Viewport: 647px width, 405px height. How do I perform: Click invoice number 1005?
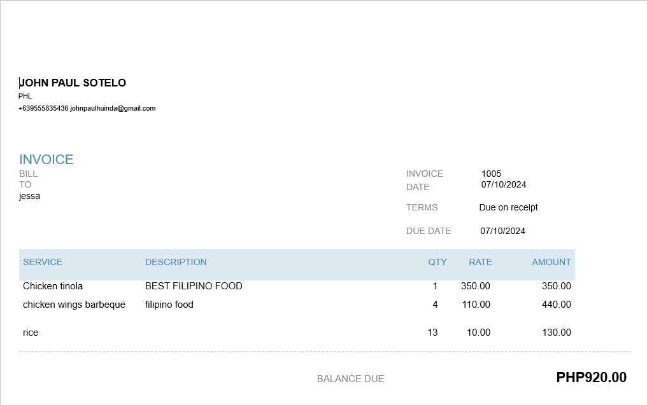(491, 174)
